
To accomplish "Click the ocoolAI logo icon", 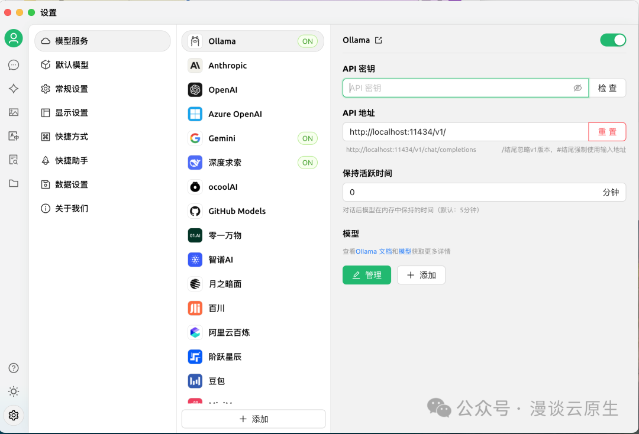I will coord(195,187).
